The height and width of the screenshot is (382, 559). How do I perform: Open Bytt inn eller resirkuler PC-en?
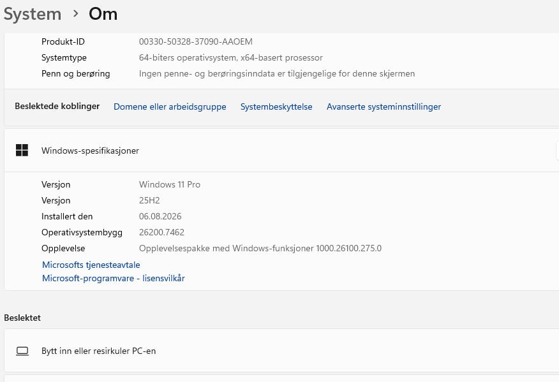pyautogui.click(x=281, y=351)
